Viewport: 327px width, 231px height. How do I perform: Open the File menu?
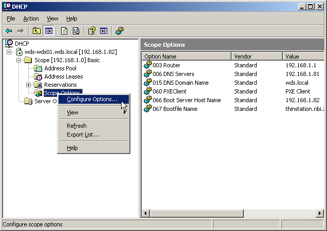coord(11,18)
